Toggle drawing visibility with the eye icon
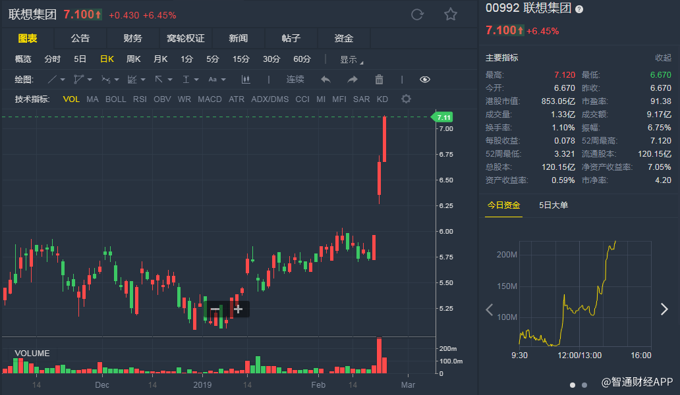Screen dimensions: 680x395 click(425, 79)
